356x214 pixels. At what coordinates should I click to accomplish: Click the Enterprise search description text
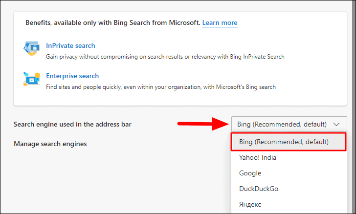161,87
